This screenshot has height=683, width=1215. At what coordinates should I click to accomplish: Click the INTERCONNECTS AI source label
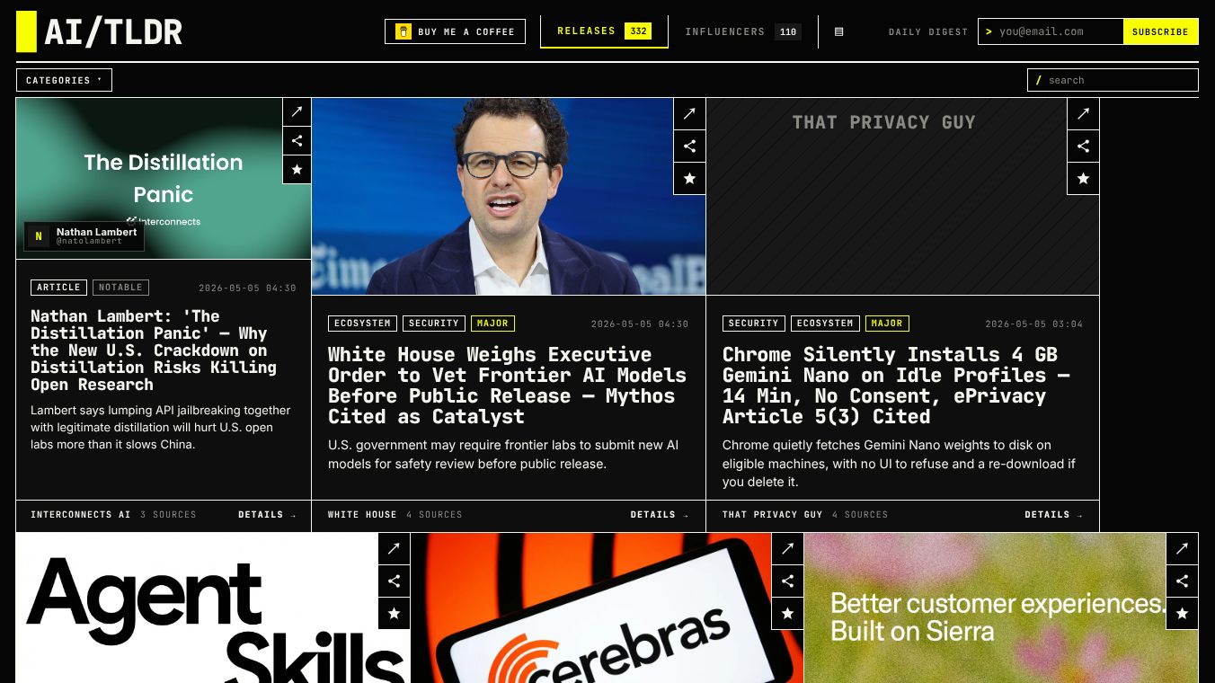[81, 515]
